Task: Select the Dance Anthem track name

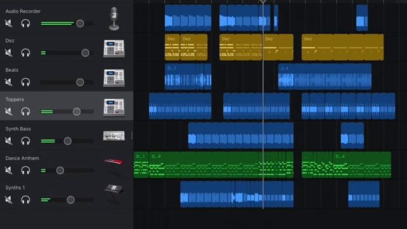Action: point(22,158)
